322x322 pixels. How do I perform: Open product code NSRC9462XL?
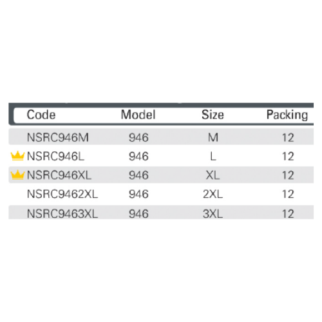(62, 194)
